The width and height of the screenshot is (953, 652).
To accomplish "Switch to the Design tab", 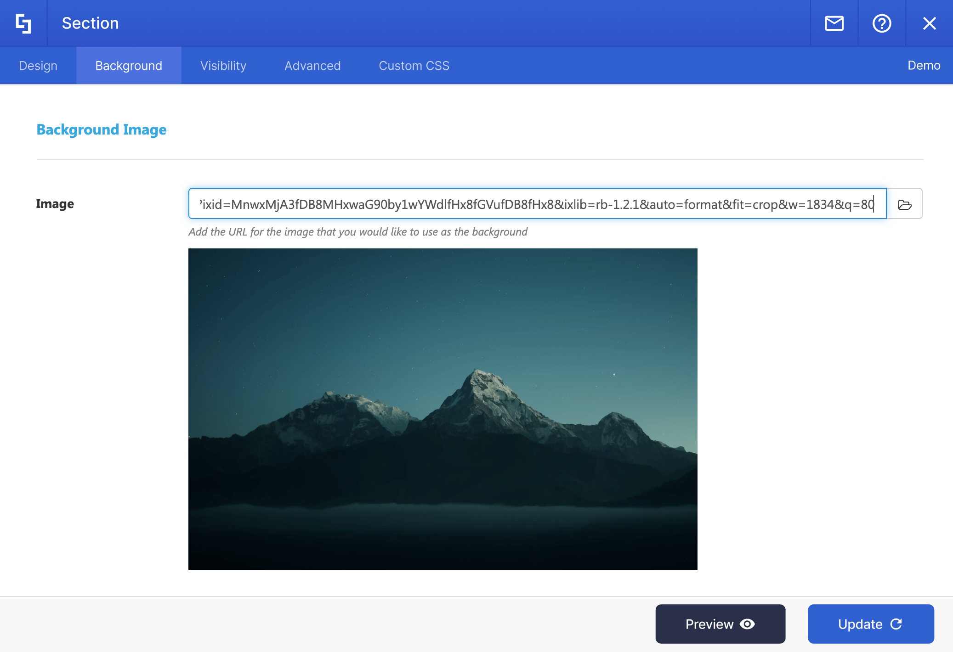I will coord(38,66).
